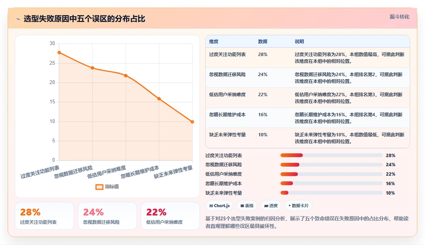Click the 16% value in the table
Viewport: 425px width, 245px height.
[x=263, y=115]
